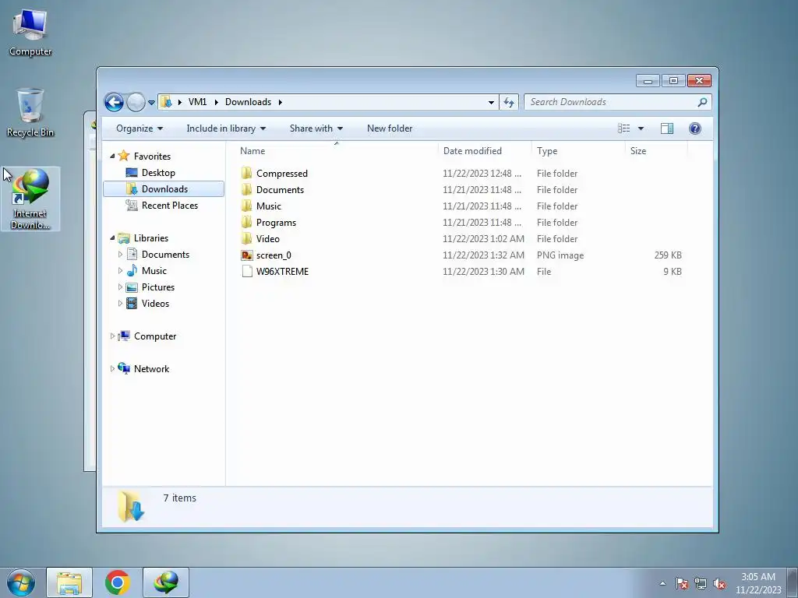Image resolution: width=798 pixels, height=598 pixels.
Task: Expand the Music library node
Action: coord(120,270)
